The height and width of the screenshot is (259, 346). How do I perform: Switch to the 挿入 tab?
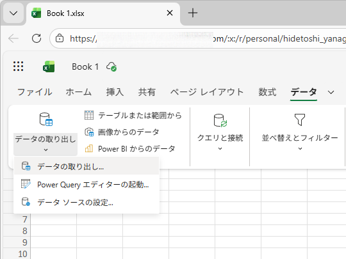point(115,92)
